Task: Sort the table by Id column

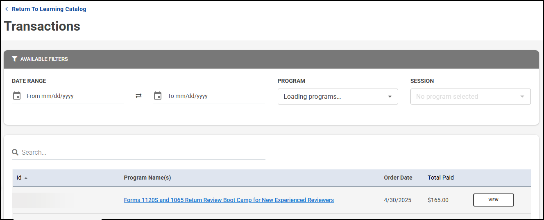Action: [19, 178]
